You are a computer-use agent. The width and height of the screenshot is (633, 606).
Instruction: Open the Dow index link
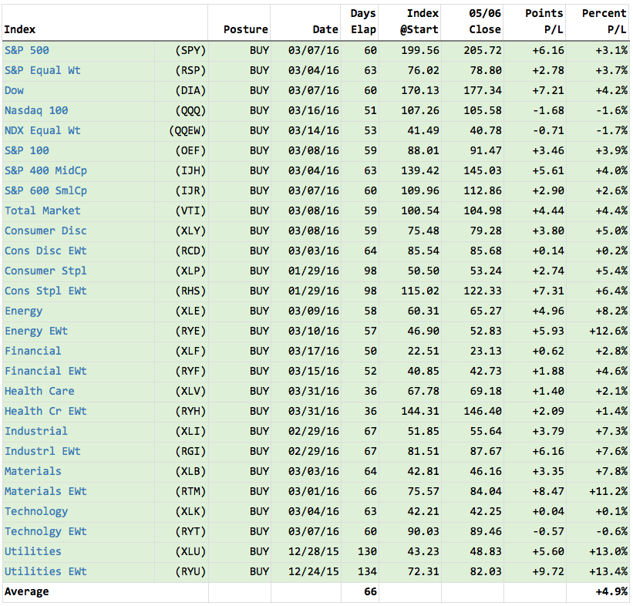click(x=14, y=90)
